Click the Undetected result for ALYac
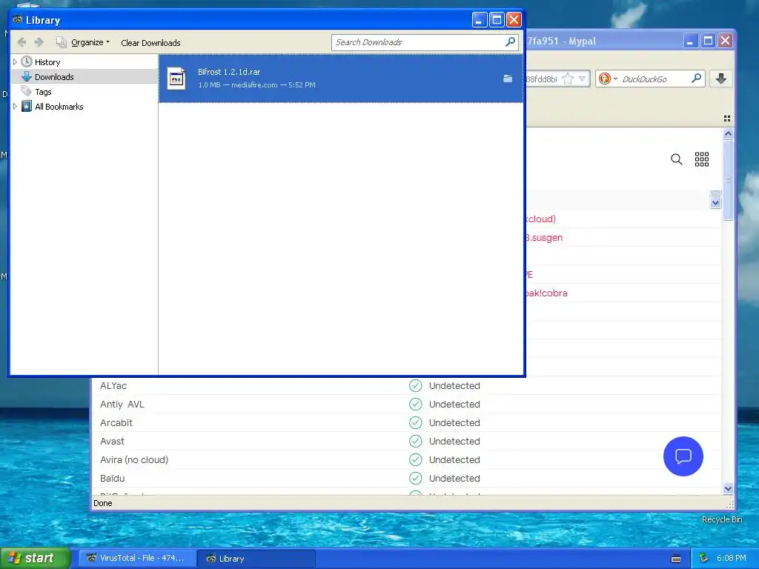This screenshot has height=569, width=759. (454, 385)
